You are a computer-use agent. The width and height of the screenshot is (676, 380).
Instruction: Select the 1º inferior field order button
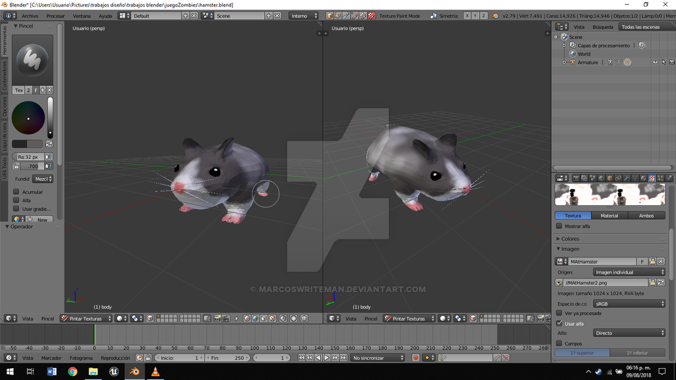point(637,353)
